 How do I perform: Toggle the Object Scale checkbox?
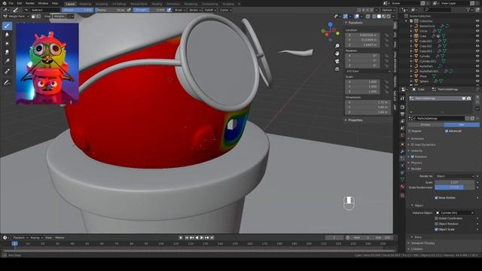pyautogui.click(x=437, y=229)
